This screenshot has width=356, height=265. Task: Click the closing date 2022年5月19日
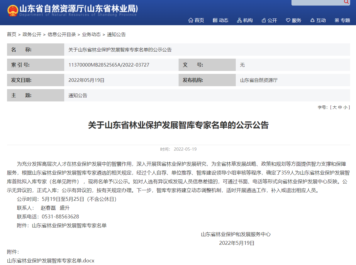coord(237,243)
